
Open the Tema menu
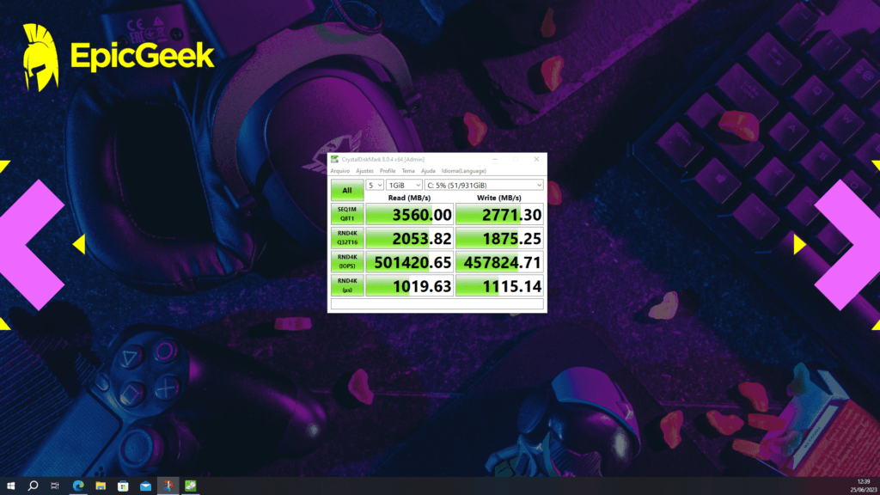coord(408,171)
